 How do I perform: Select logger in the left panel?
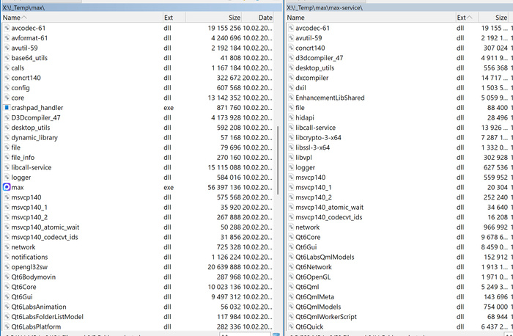click(21, 177)
